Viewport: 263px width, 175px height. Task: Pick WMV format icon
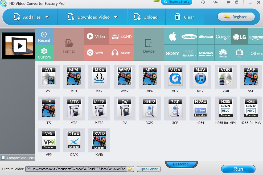coord(125,77)
